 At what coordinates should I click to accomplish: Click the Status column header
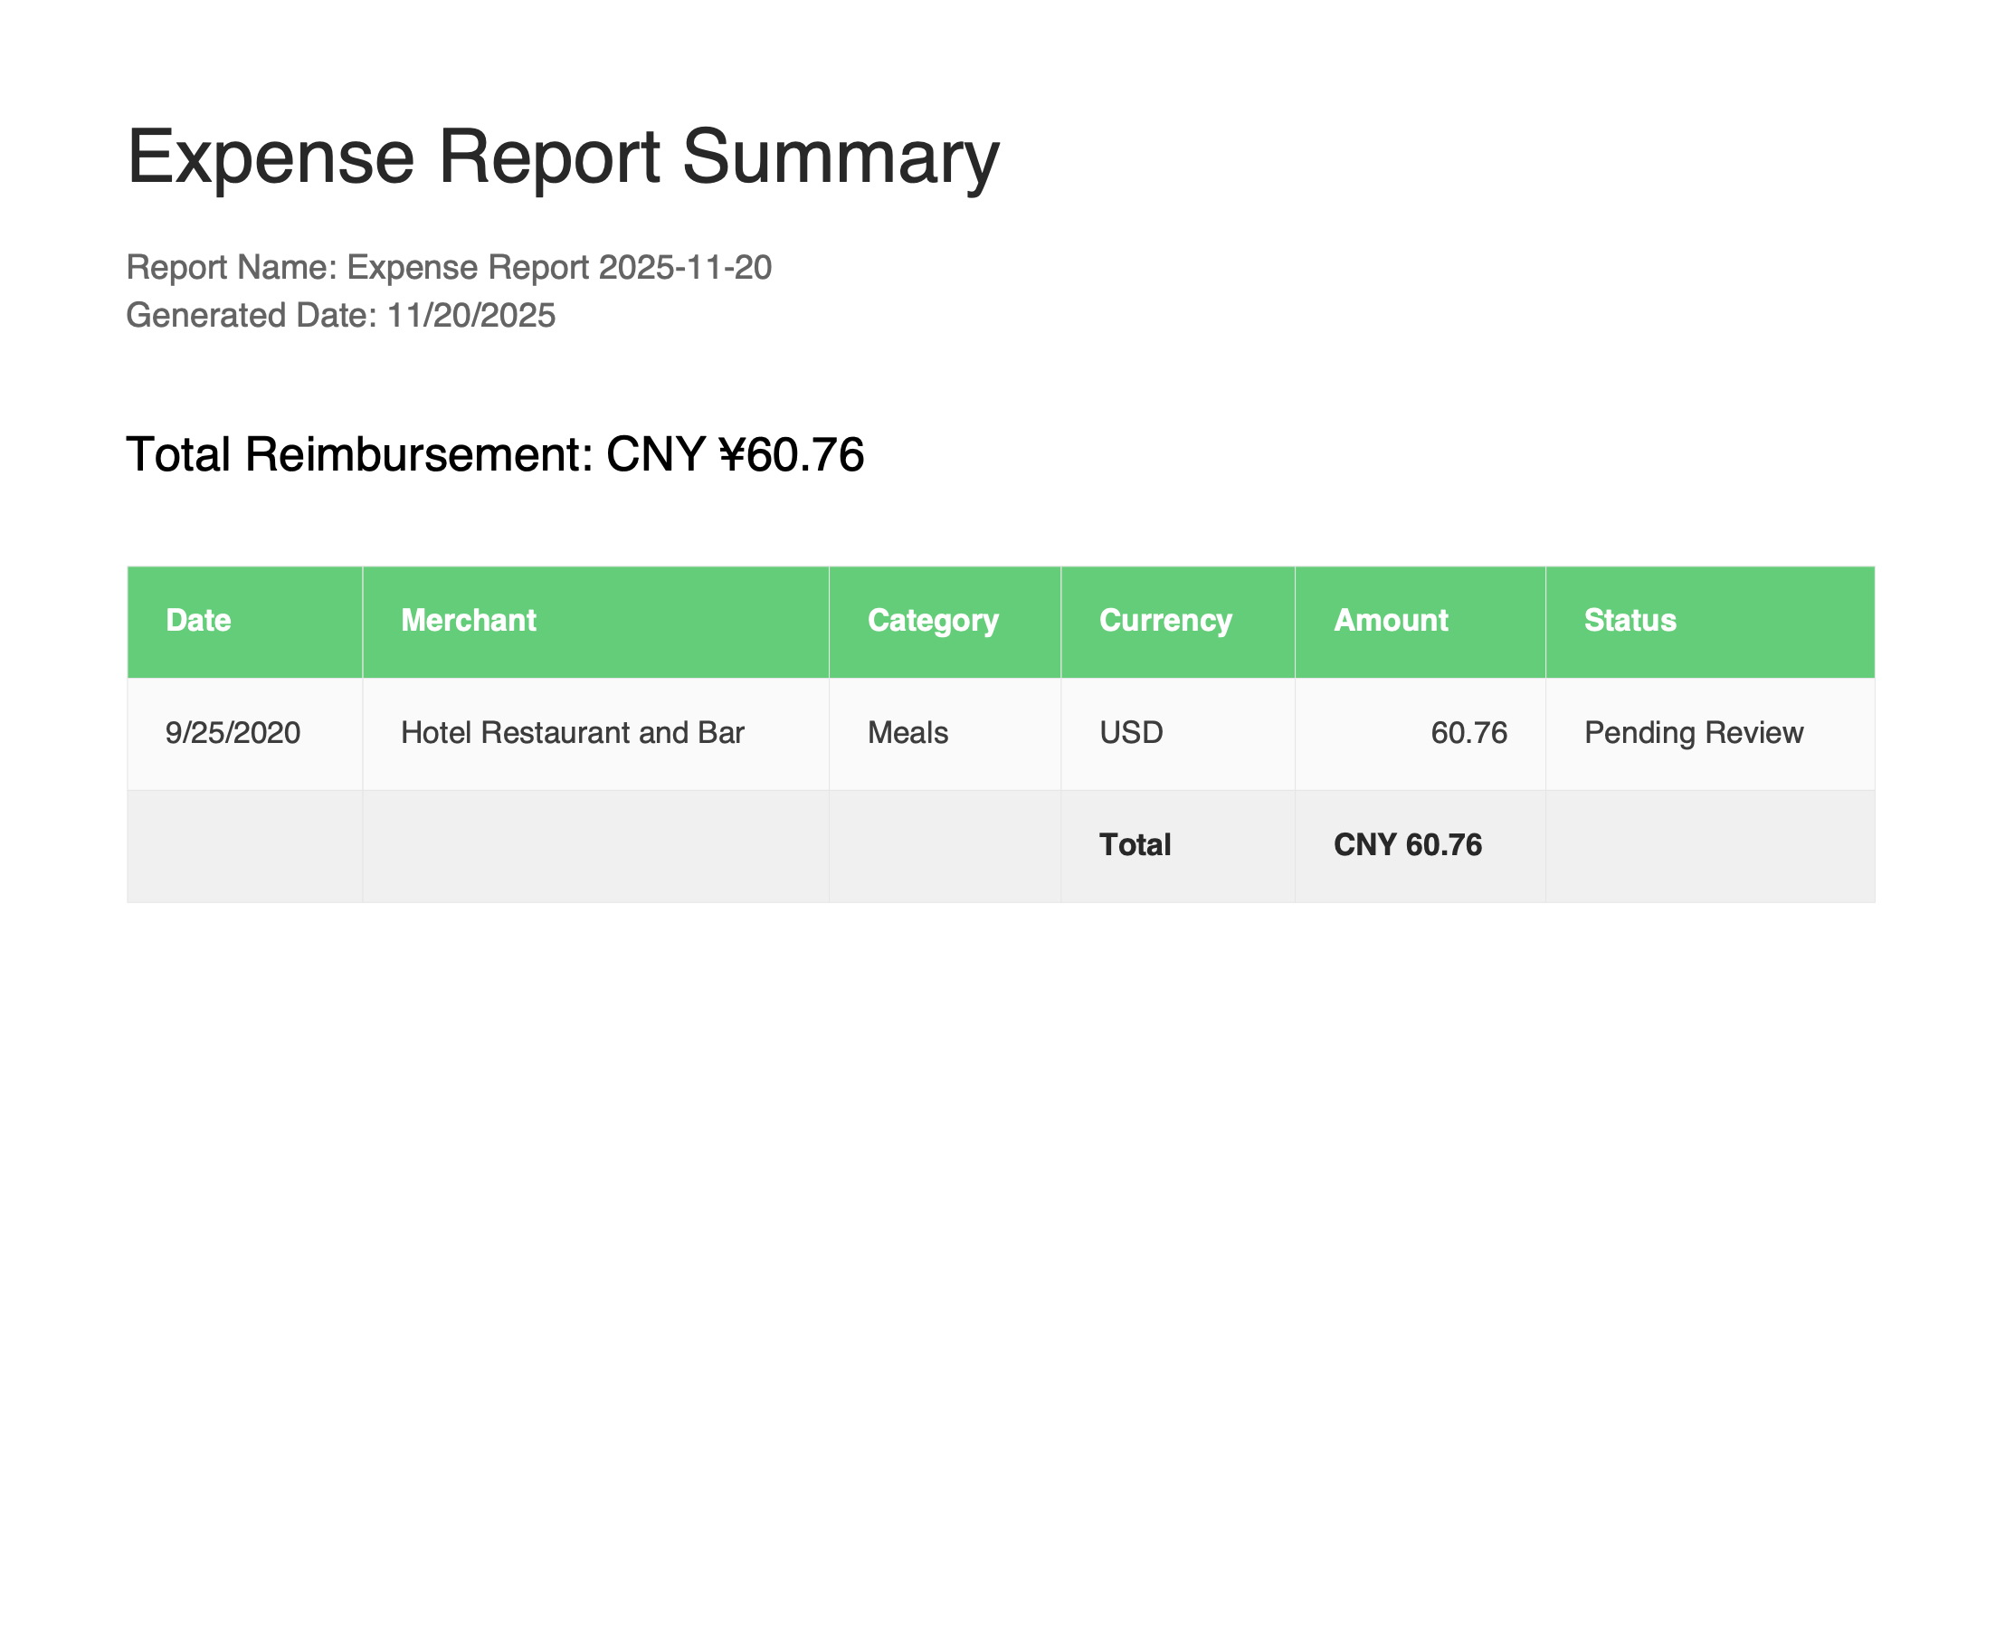coord(1630,621)
